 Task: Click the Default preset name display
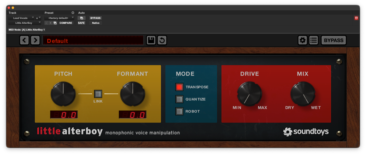coord(93,41)
